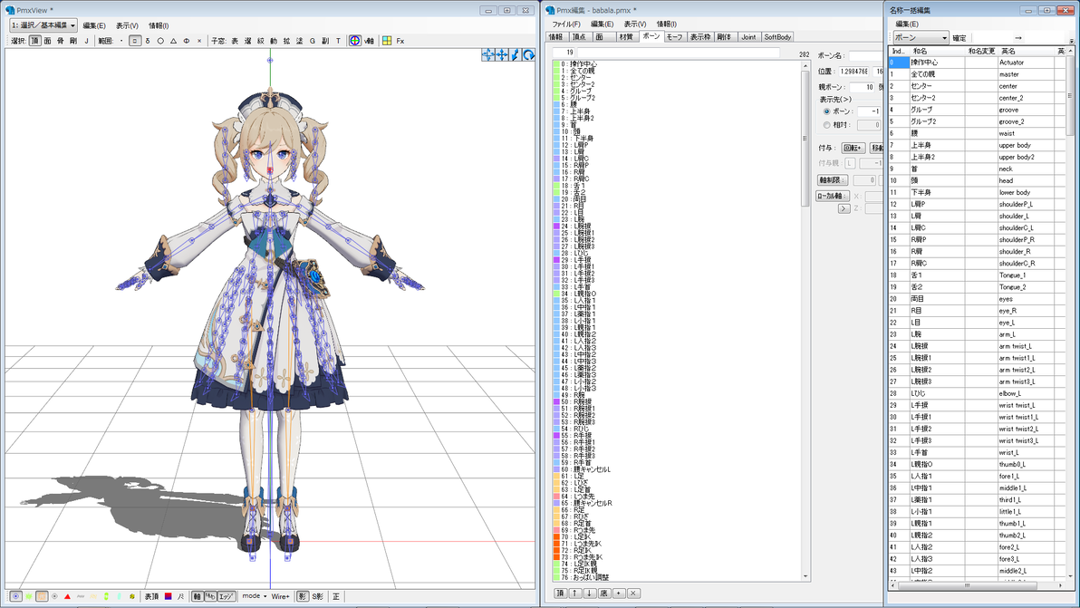Toggle 影 shadow display button

[x=303, y=596]
